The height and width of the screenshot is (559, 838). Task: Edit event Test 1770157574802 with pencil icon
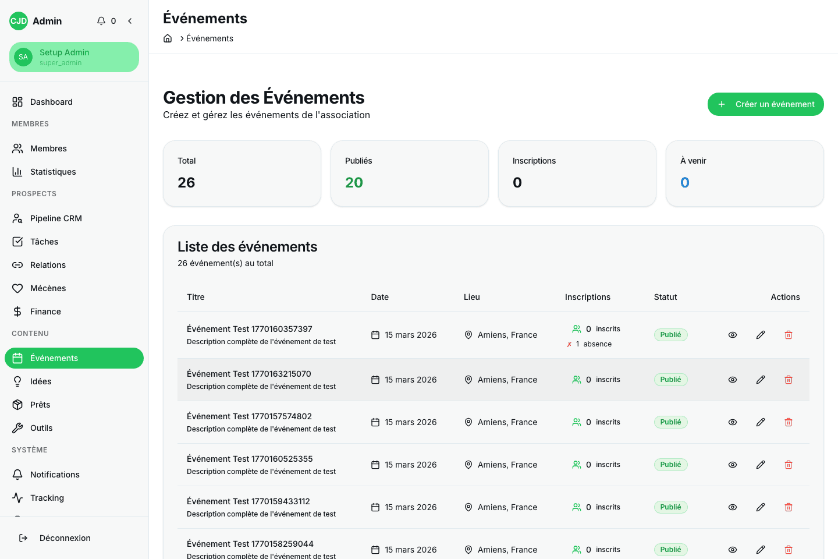point(761,422)
